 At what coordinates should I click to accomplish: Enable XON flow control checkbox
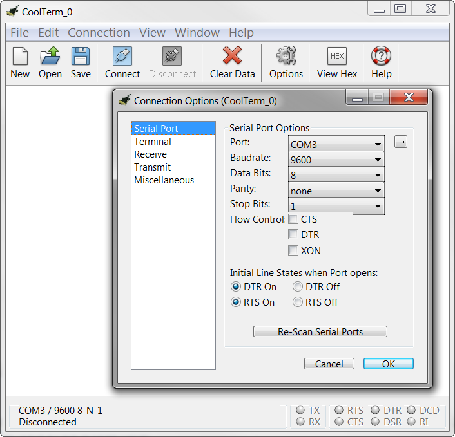point(293,250)
